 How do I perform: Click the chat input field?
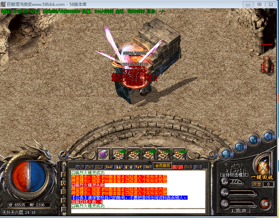138,211
